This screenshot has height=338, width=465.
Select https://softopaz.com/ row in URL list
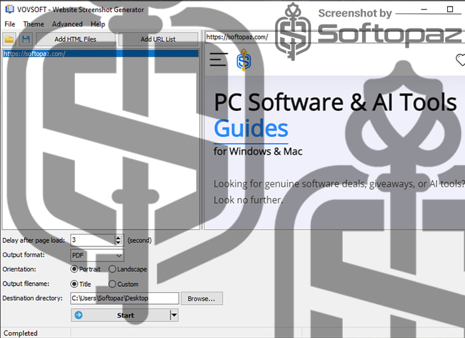100,54
